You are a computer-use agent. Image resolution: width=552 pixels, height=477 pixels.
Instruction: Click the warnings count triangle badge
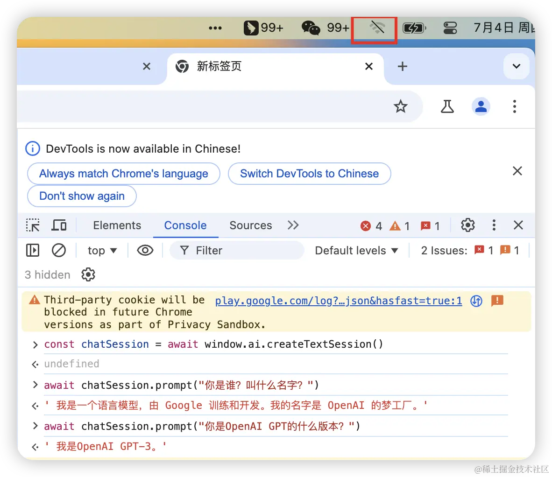(x=400, y=226)
